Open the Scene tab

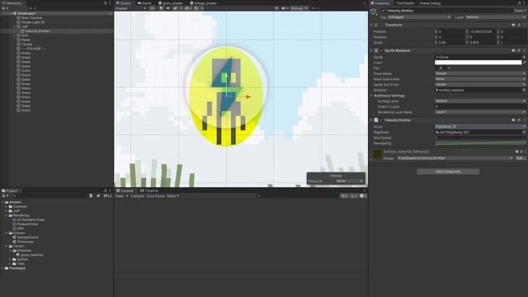pyautogui.click(x=123, y=3)
